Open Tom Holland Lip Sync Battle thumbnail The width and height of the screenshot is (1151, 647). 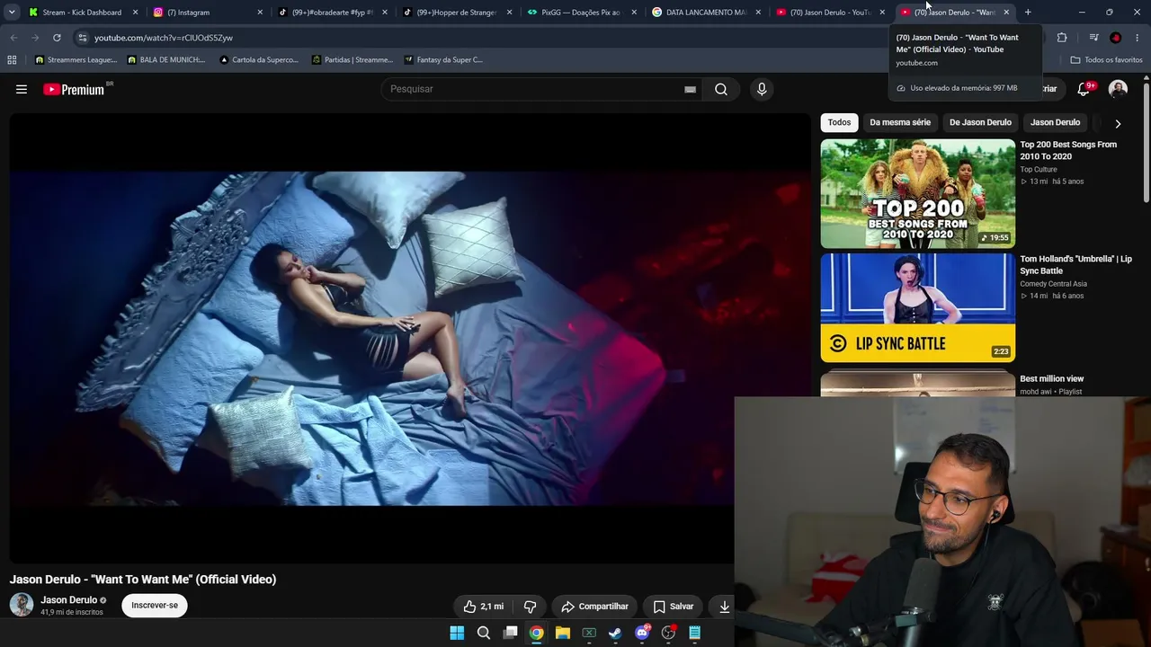click(917, 307)
